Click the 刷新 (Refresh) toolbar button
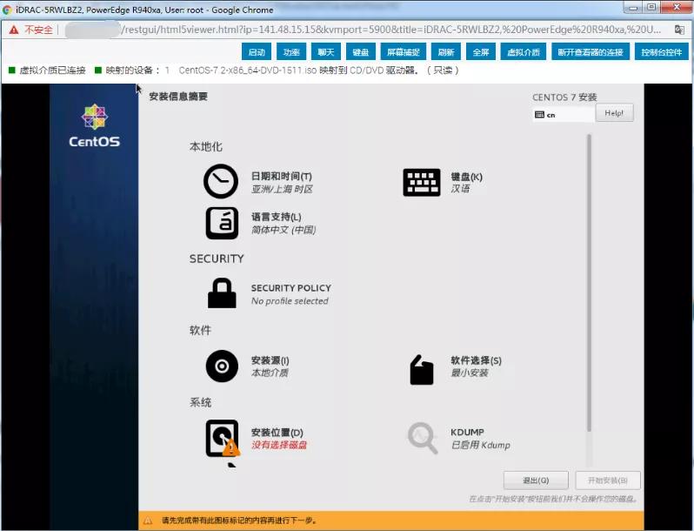This screenshot has height=531, width=694. 446,52
